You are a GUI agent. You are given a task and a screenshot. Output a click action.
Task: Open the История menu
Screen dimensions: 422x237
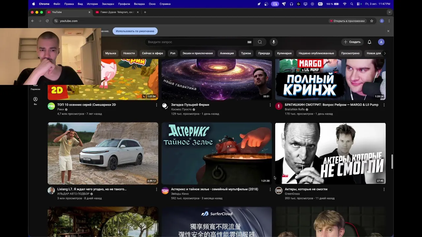tap(92, 4)
